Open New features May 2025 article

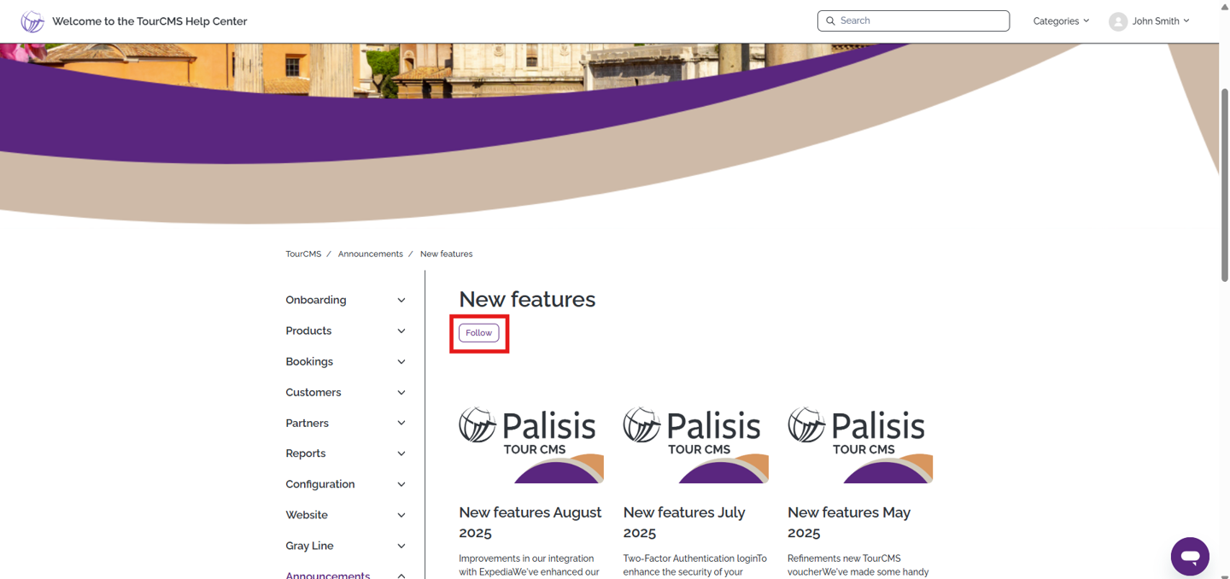(x=849, y=523)
